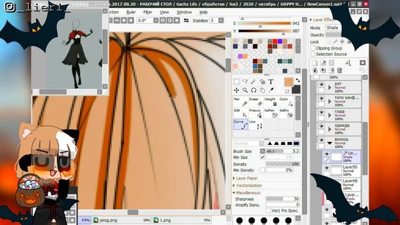Choose the SelPen tool

pos(271,113)
